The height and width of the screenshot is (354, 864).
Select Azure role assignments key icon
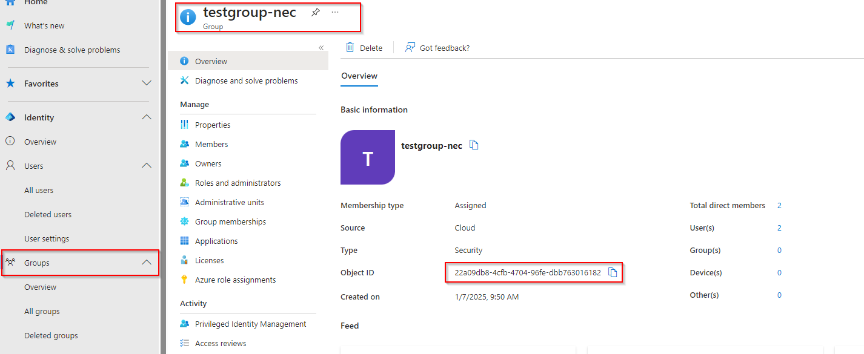coord(184,280)
